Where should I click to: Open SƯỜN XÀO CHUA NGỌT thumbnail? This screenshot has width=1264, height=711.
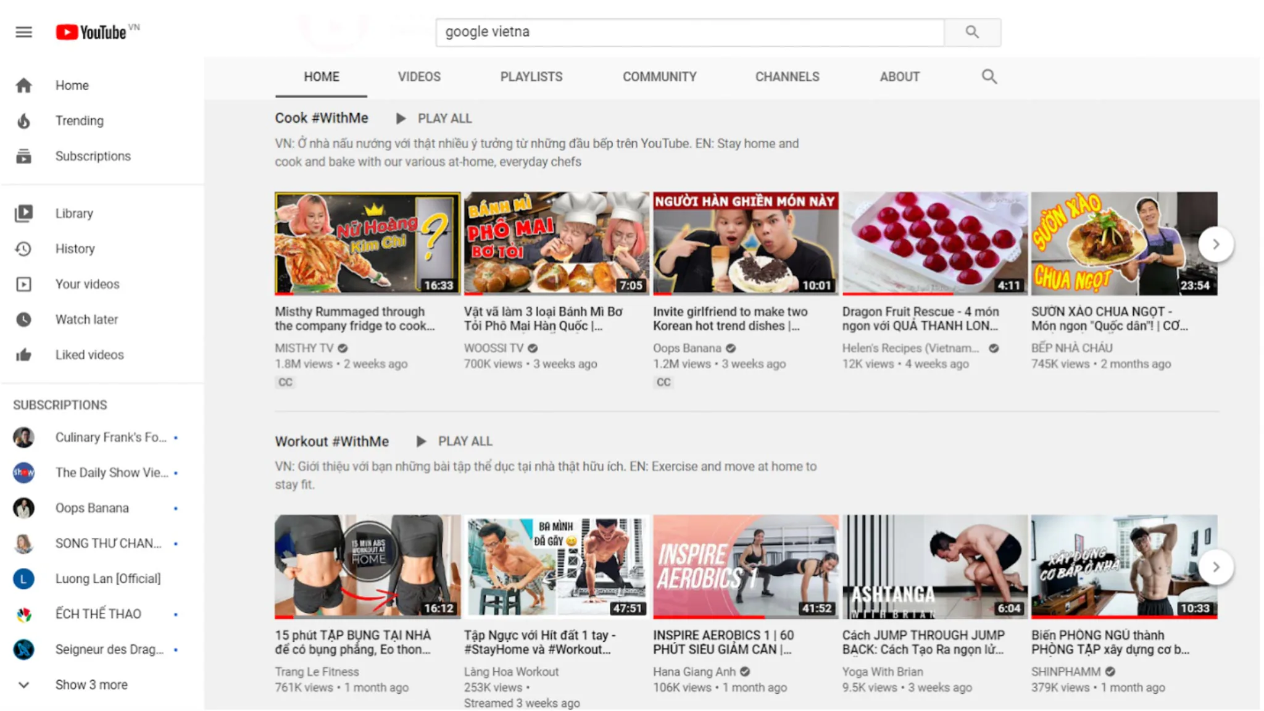[x=1124, y=243]
